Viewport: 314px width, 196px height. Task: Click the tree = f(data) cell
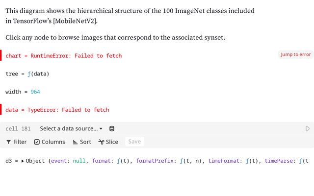[27, 74]
